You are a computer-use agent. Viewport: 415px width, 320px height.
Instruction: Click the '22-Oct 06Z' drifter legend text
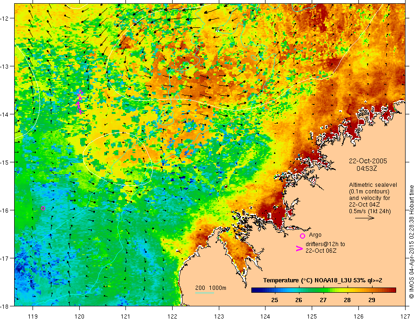coord(321,251)
